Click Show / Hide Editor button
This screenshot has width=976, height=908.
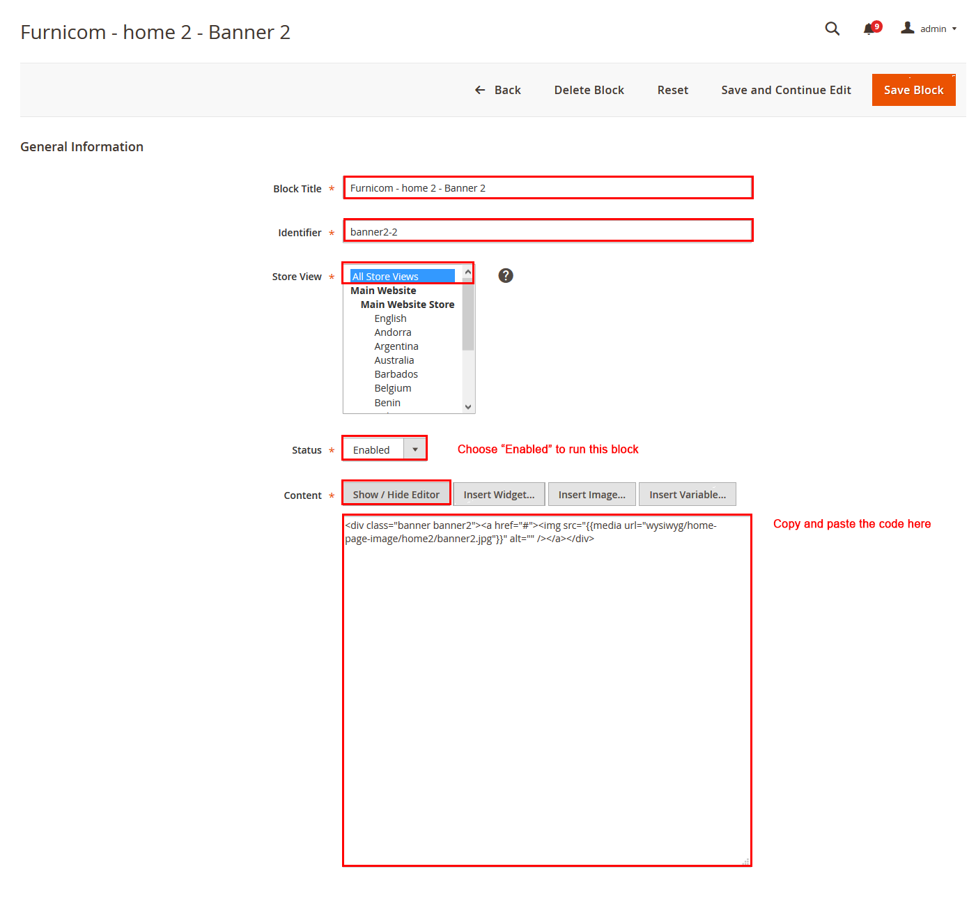click(x=396, y=494)
